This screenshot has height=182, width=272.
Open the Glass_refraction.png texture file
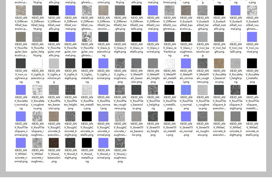[x=169, y=37]
